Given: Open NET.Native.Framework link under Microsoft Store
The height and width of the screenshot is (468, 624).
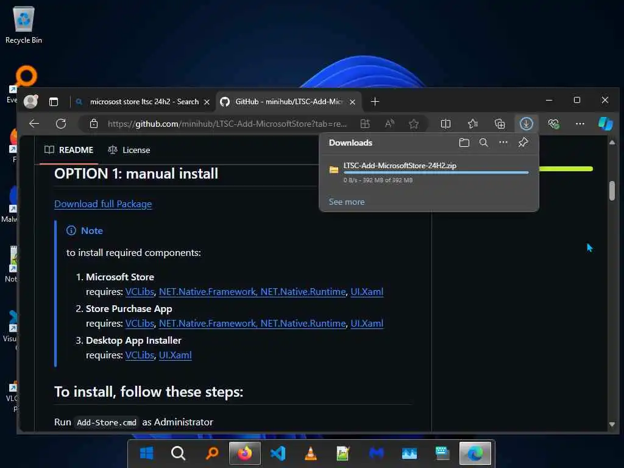Looking at the screenshot, I should coord(207,292).
